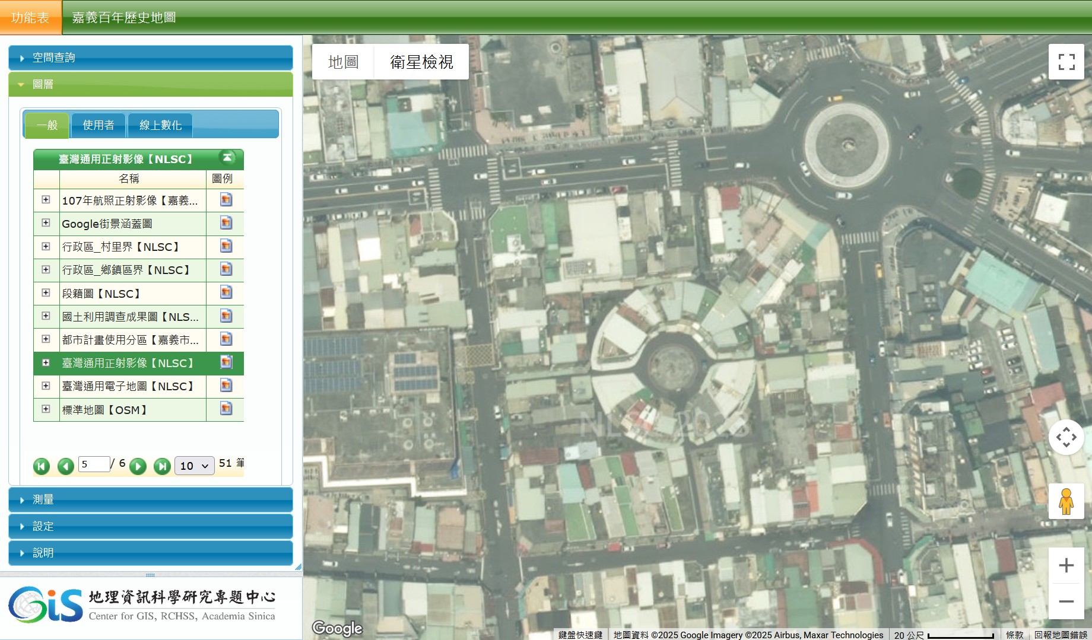
Task: Toggle fullscreen map view
Action: coord(1066,62)
